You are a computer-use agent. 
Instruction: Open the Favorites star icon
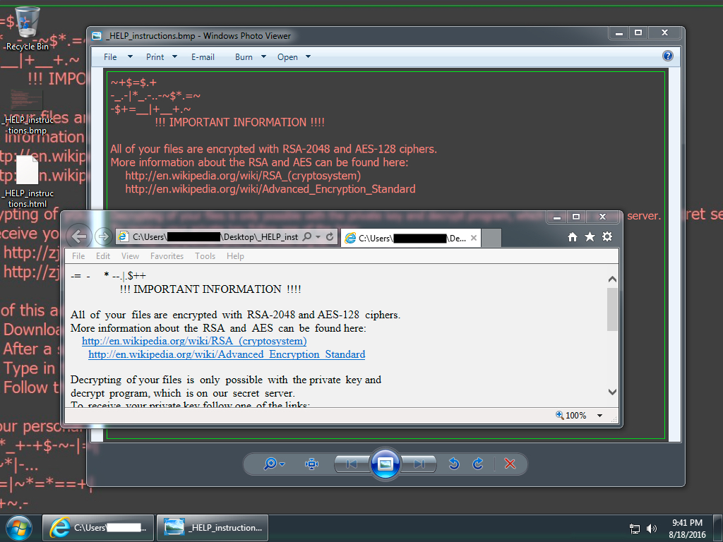[x=590, y=237]
